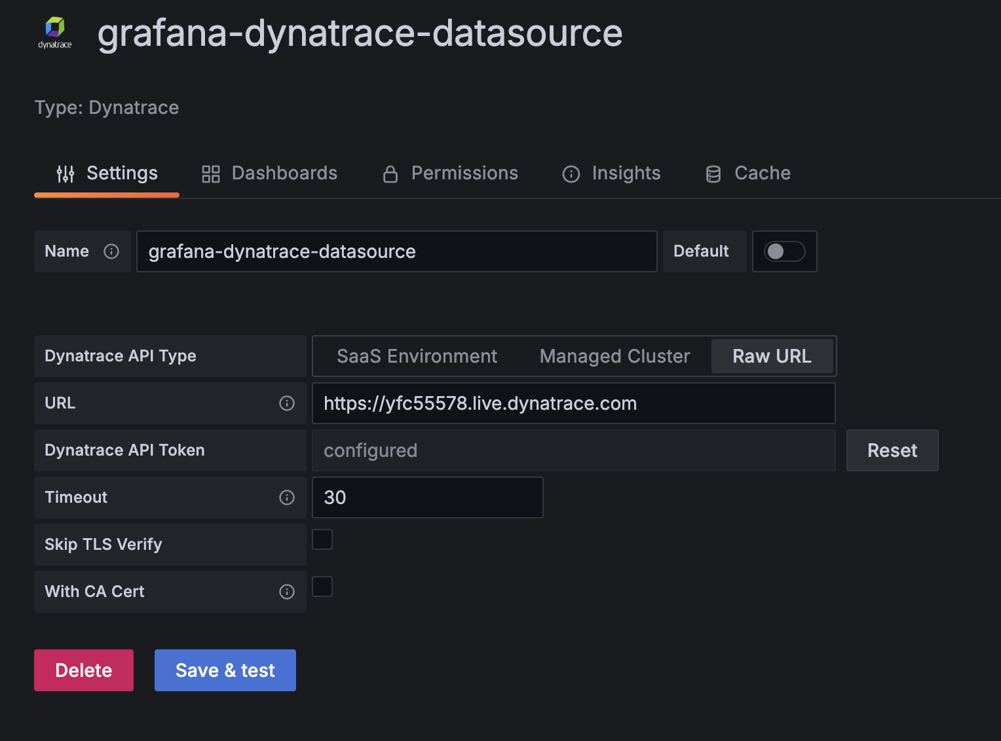Click the Name field info icon

[111, 251]
